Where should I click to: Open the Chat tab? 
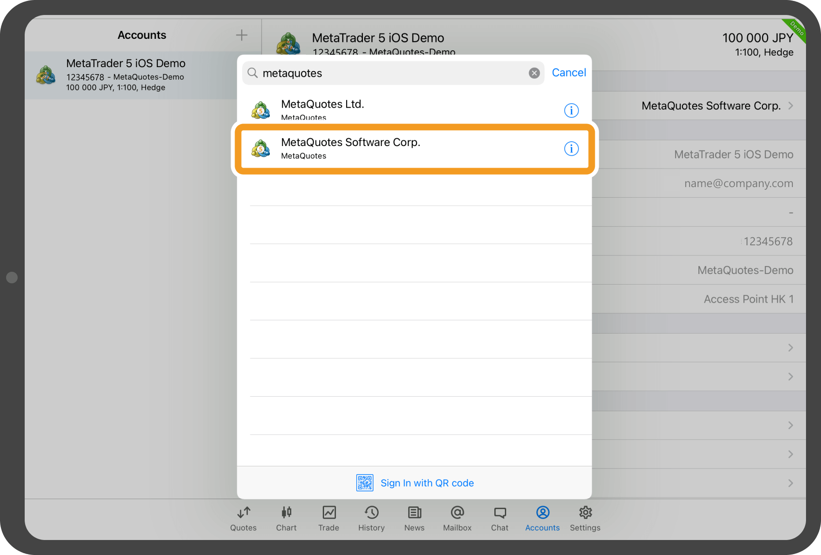point(500,519)
